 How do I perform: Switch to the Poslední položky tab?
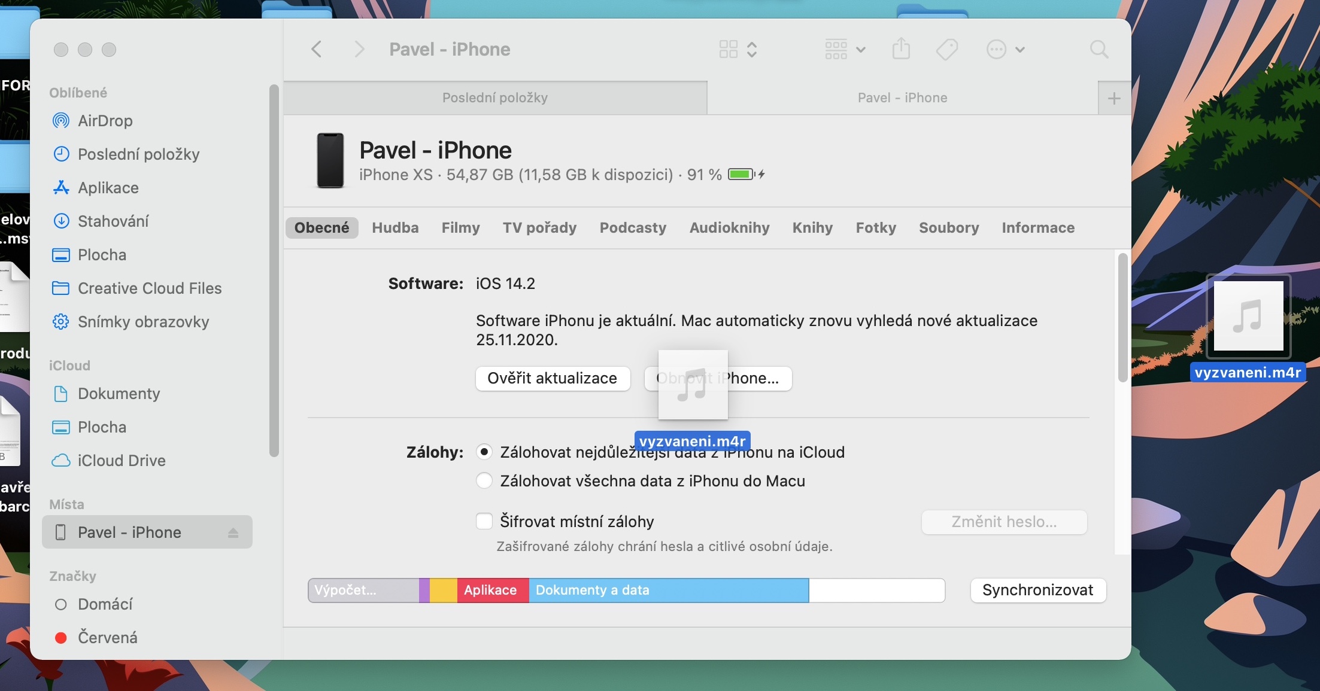tap(494, 98)
